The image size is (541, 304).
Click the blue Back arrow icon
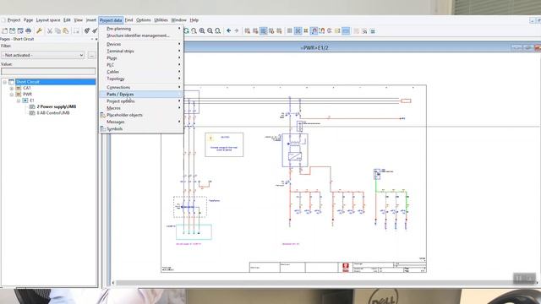click(x=229, y=31)
